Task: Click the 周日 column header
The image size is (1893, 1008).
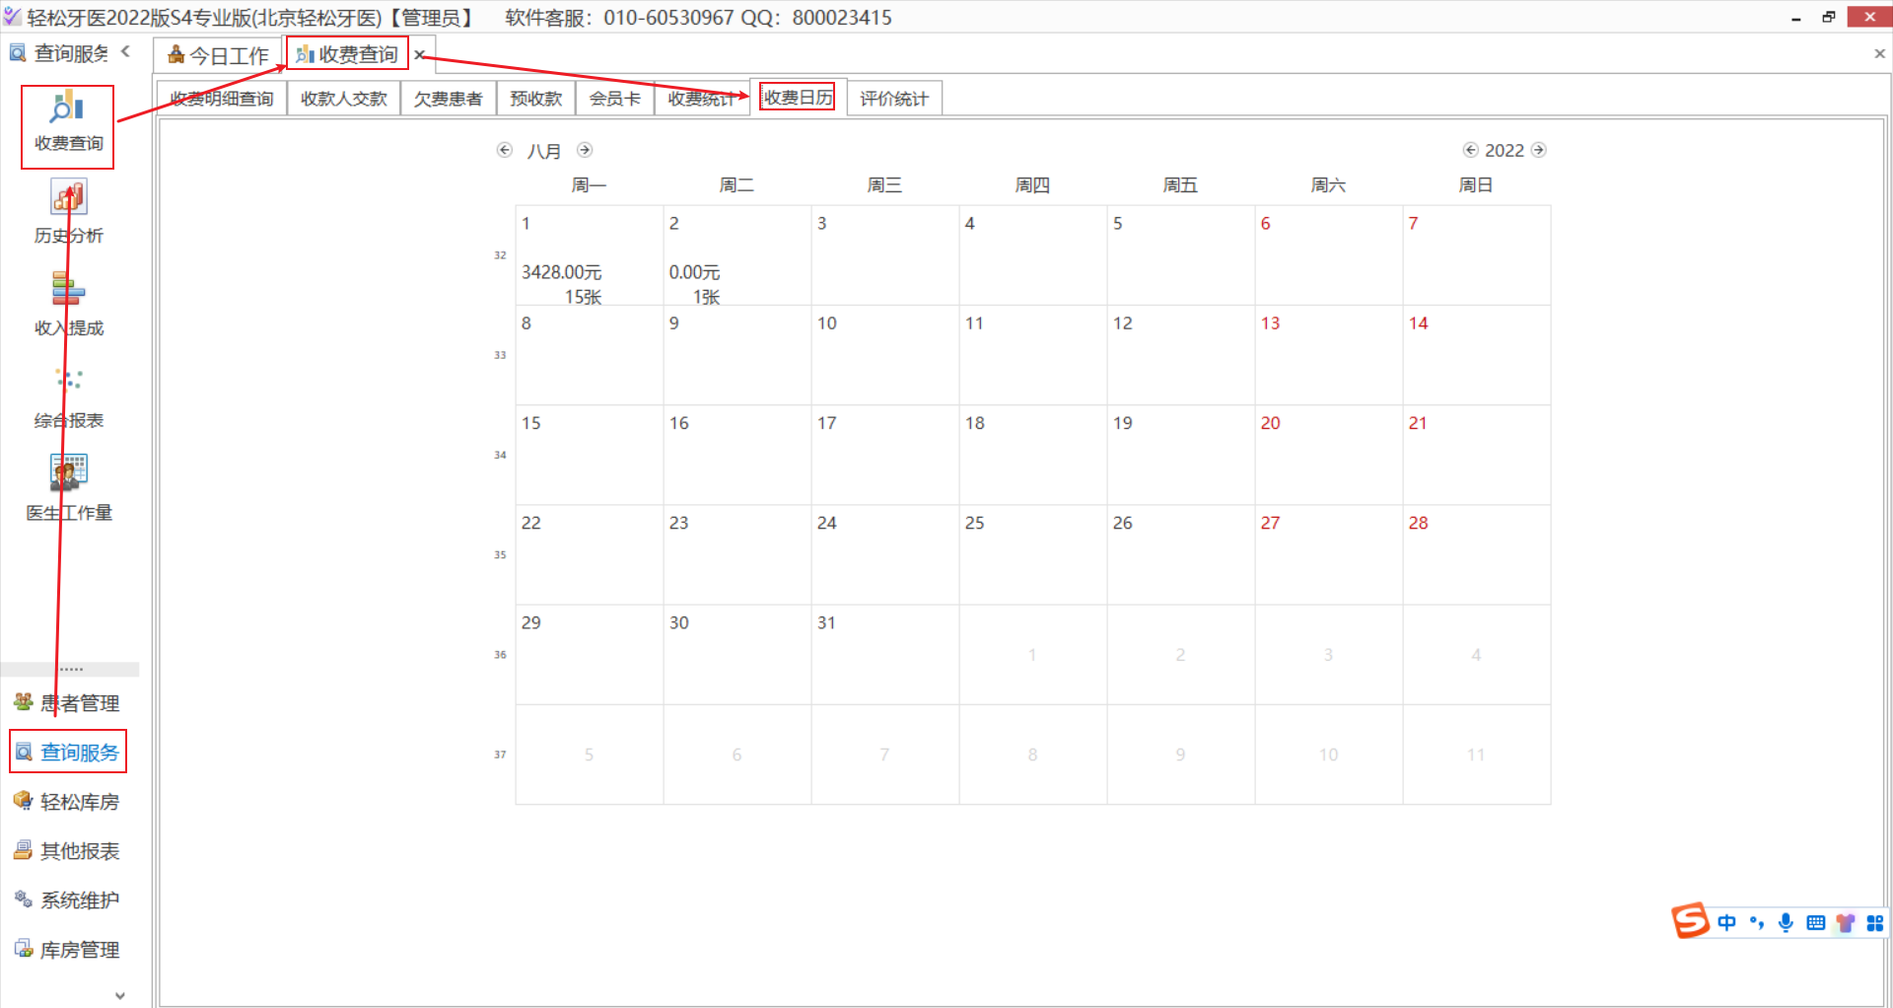Action: tap(1476, 184)
